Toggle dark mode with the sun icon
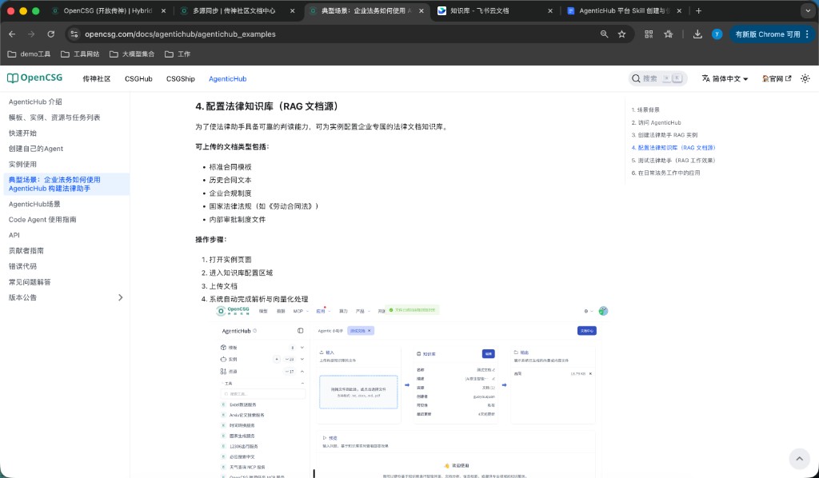Image resolution: width=819 pixels, height=478 pixels. click(x=805, y=78)
